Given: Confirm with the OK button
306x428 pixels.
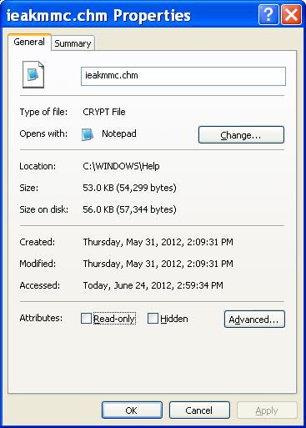Looking at the screenshot, I should (132, 410).
